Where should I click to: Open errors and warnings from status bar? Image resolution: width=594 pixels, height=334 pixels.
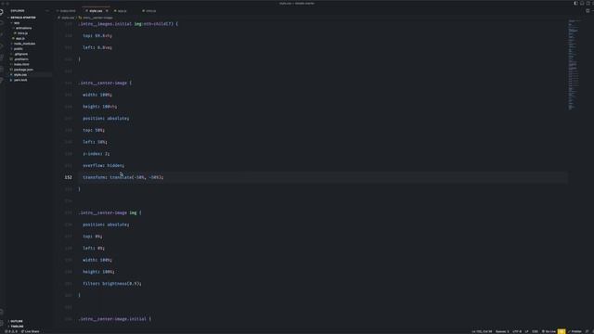tap(11, 332)
